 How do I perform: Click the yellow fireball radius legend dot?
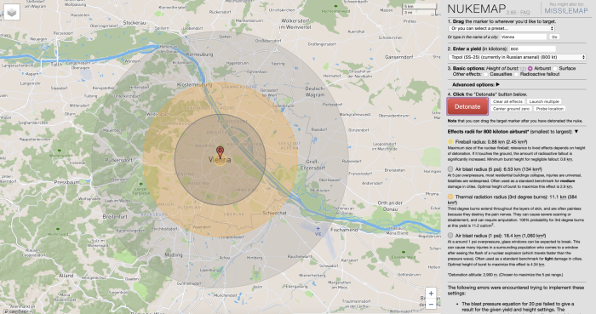click(450, 141)
